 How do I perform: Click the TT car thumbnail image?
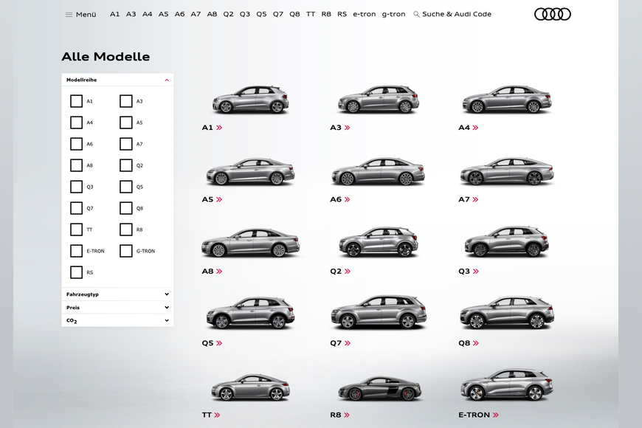point(251,387)
